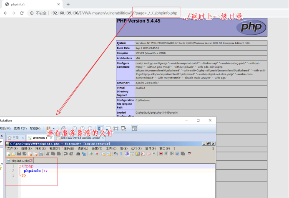This screenshot has width=289, height=198.
Task: Click the Save Recorded Macro icon
Action: 183,154
